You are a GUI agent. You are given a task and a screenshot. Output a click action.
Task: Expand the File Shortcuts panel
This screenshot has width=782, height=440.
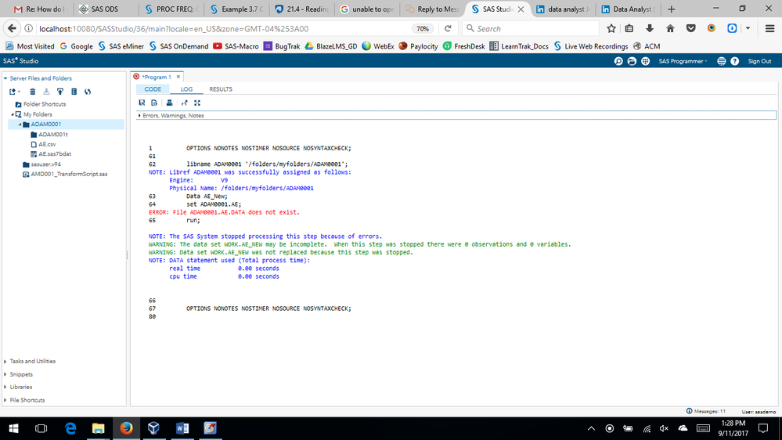pos(5,400)
